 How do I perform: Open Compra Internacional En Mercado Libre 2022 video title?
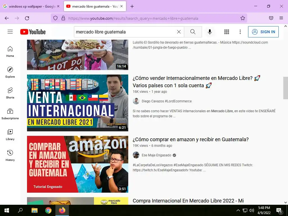[188, 201]
